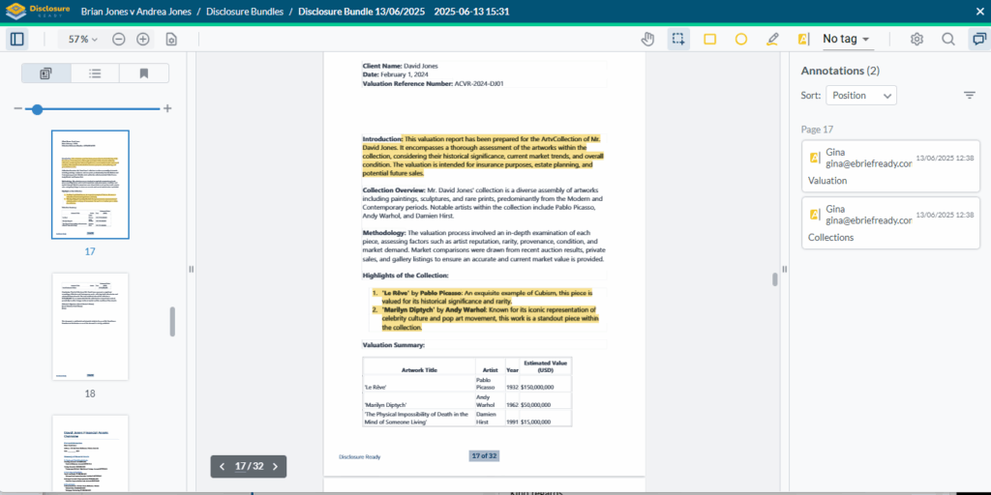Open the Sort Position dropdown
991x495 pixels.
(x=860, y=95)
